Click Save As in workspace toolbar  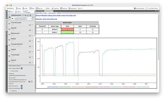click(40, 8)
